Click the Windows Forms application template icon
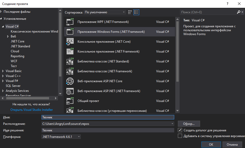 pos(70,31)
